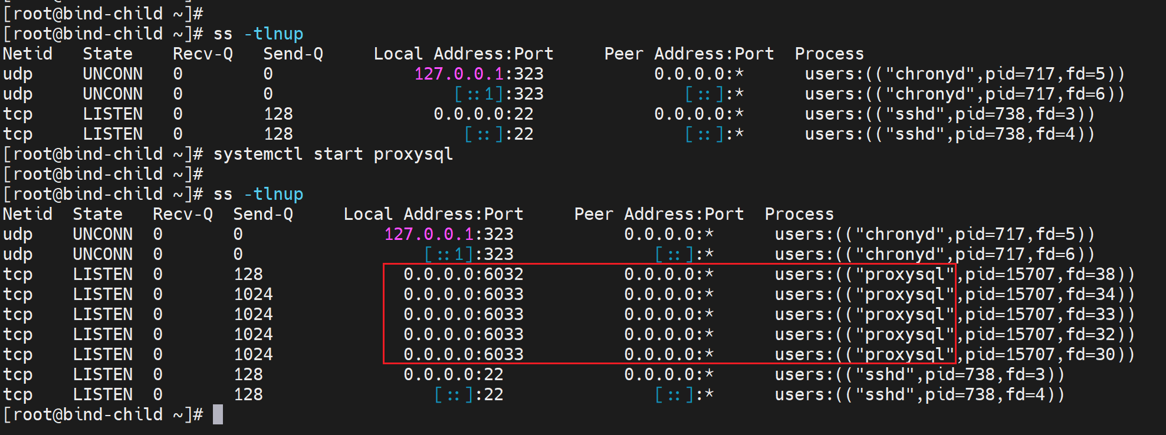Click the magenta 127.0.0.1:323 in second output
The image size is (1166, 435).
(x=448, y=235)
